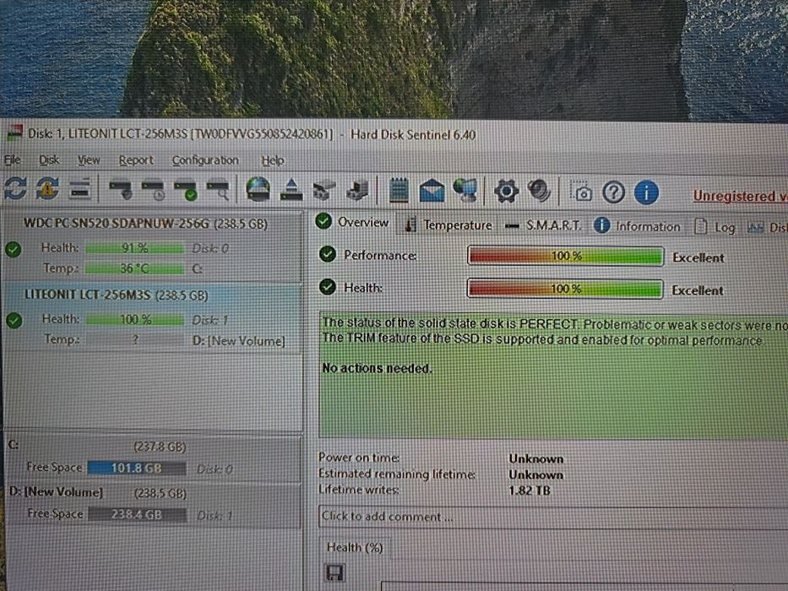788x591 pixels.
Task: Click green status check of WDC PC SN520 disk
Action: click(14, 249)
